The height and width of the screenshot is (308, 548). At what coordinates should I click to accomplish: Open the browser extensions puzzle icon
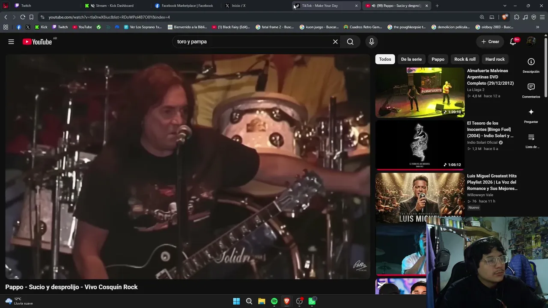(x=517, y=17)
